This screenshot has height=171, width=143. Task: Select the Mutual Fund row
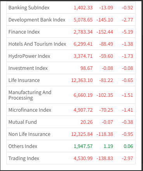(x=71, y=122)
